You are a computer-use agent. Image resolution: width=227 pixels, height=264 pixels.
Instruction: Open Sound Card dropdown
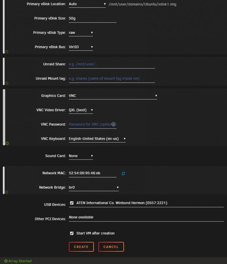tap(81, 156)
